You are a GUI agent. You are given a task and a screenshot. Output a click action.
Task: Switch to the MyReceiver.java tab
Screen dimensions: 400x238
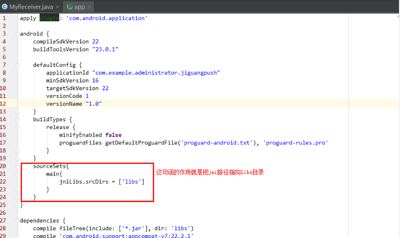[x=31, y=7]
